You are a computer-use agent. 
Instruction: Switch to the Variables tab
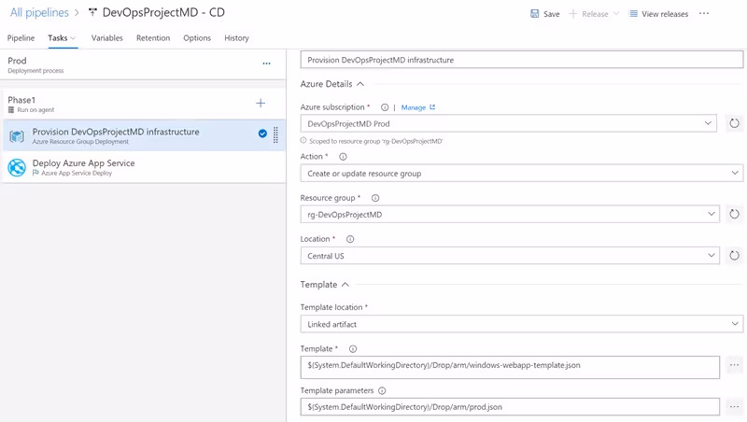tap(107, 38)
